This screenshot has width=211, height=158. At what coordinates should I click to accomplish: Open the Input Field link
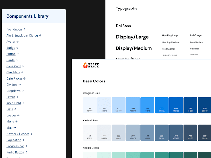[x=14, y=103]
